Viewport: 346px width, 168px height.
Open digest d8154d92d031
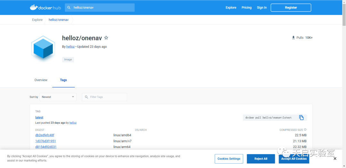pos(46,147)
